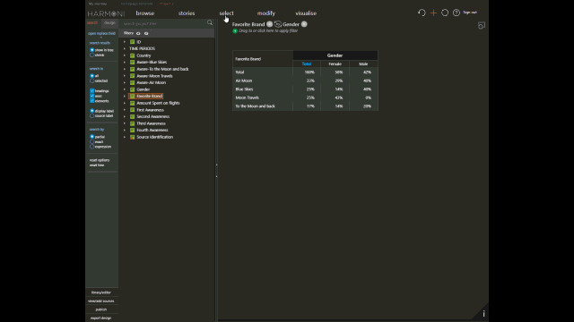Click the green plus apply-filter icon

coord(235,31)
